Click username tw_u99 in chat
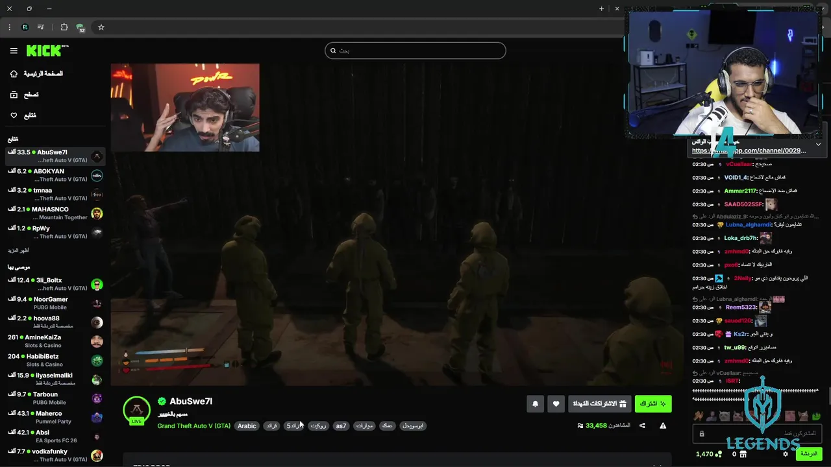 [735, 348]
